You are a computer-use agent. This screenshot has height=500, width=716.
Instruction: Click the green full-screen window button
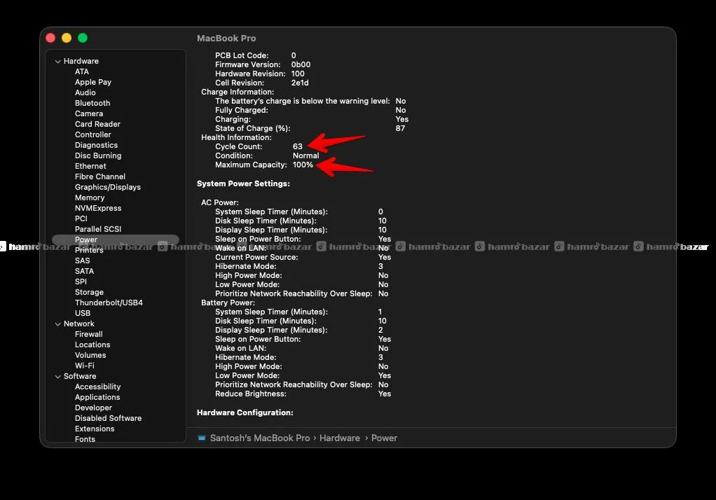[x=83, y=38]
